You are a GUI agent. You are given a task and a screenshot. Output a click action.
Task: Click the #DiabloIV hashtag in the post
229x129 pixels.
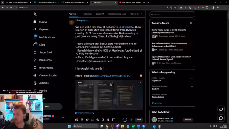pos(127,27)
